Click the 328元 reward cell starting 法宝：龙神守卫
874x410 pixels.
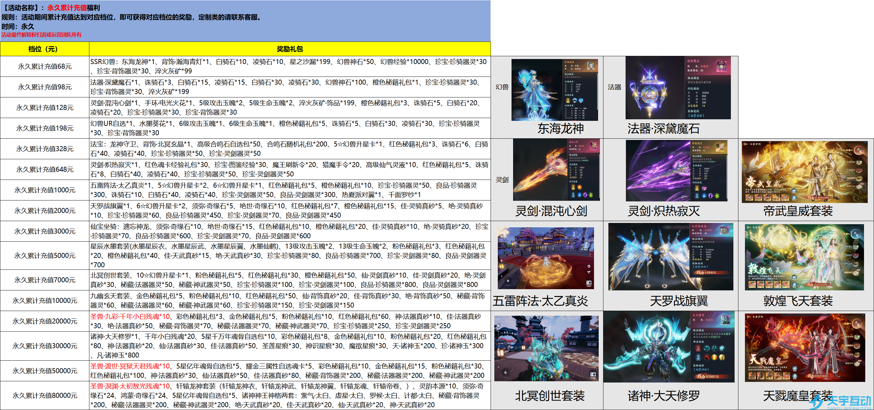pyautogui.click(x=290, y=149)
